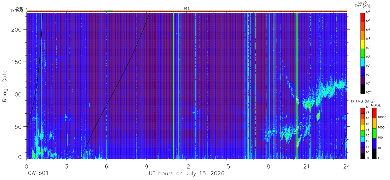This screenshot has width=390, height=180.
Task: Click the '999' CPID value at top
Action: click(187, 8)
